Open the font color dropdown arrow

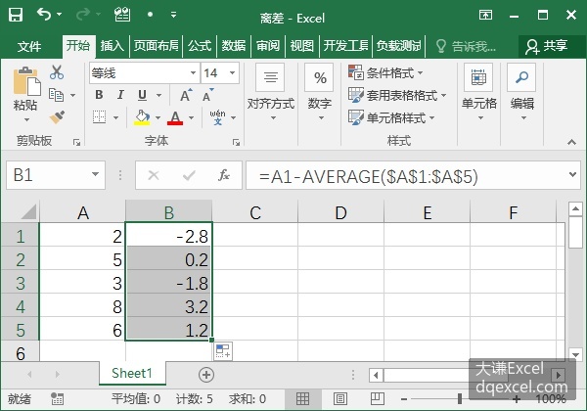coord(192,117)
